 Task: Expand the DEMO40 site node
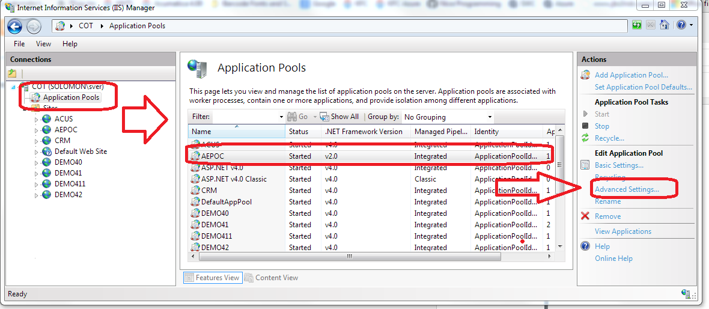click(37, 162)
